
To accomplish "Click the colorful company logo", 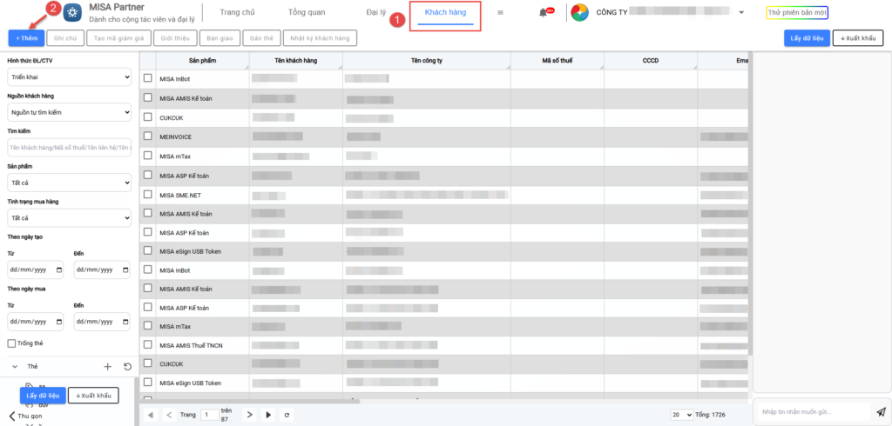I will coord(579,12).
